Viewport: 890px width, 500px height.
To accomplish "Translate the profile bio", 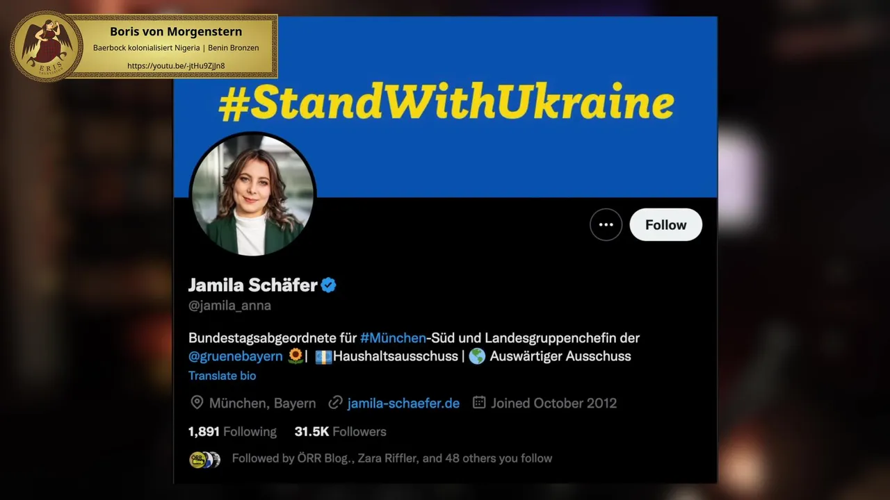I will (x=222, y=376).
